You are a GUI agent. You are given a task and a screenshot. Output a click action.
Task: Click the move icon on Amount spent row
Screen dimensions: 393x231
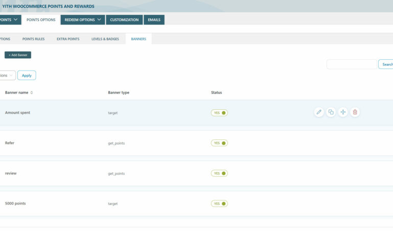tap(343, 112)
